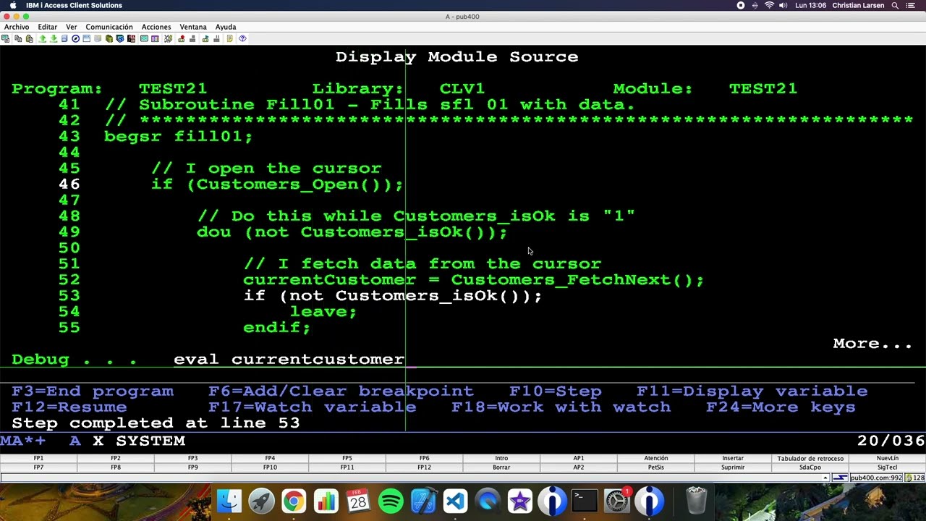This screenshot has height=521, width=926.
Task: Click the blue compass toolbar icon
Action: [x=75, y=38]
